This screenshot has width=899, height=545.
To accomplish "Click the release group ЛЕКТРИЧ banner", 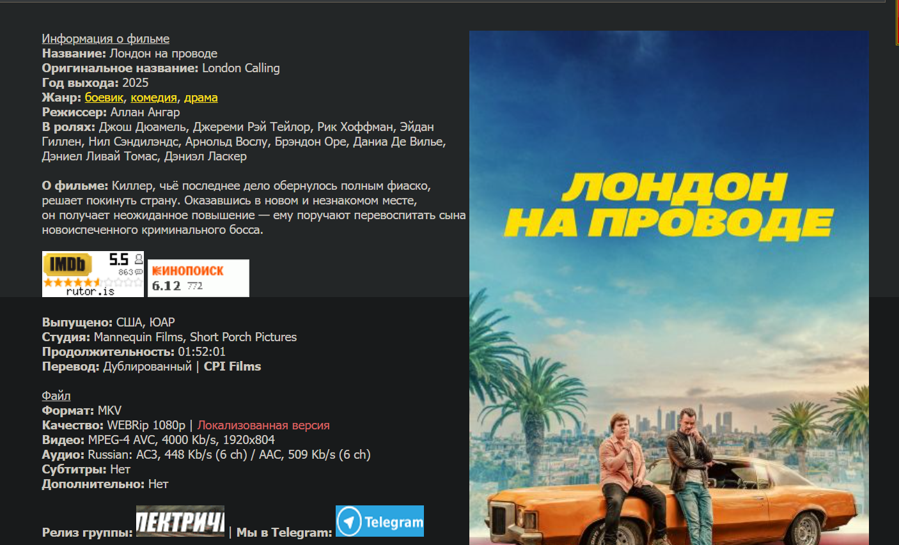I will click(180, 521).
